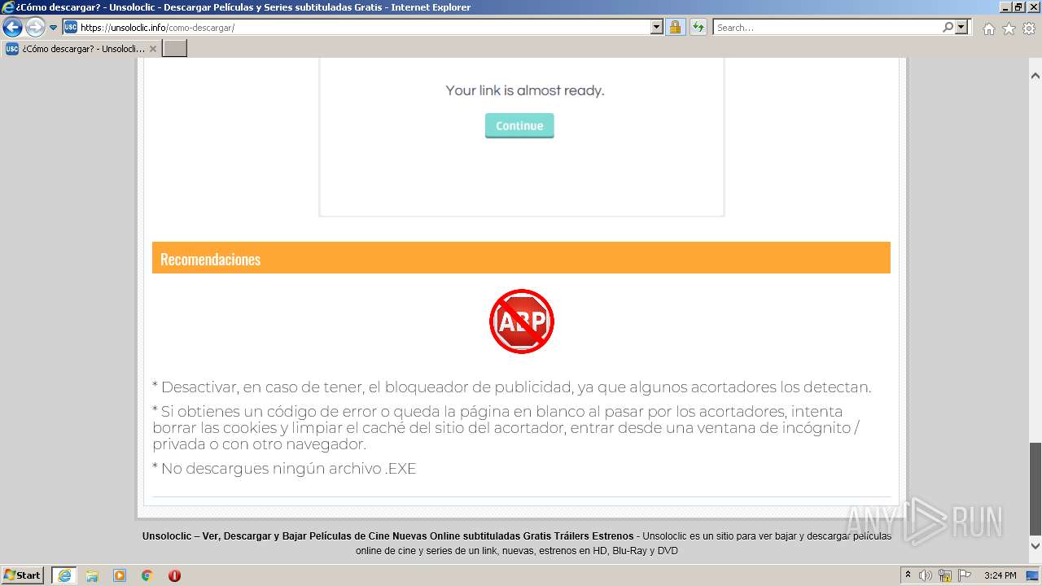
Task: Click the network tray icon
Action: click(945, 575)
